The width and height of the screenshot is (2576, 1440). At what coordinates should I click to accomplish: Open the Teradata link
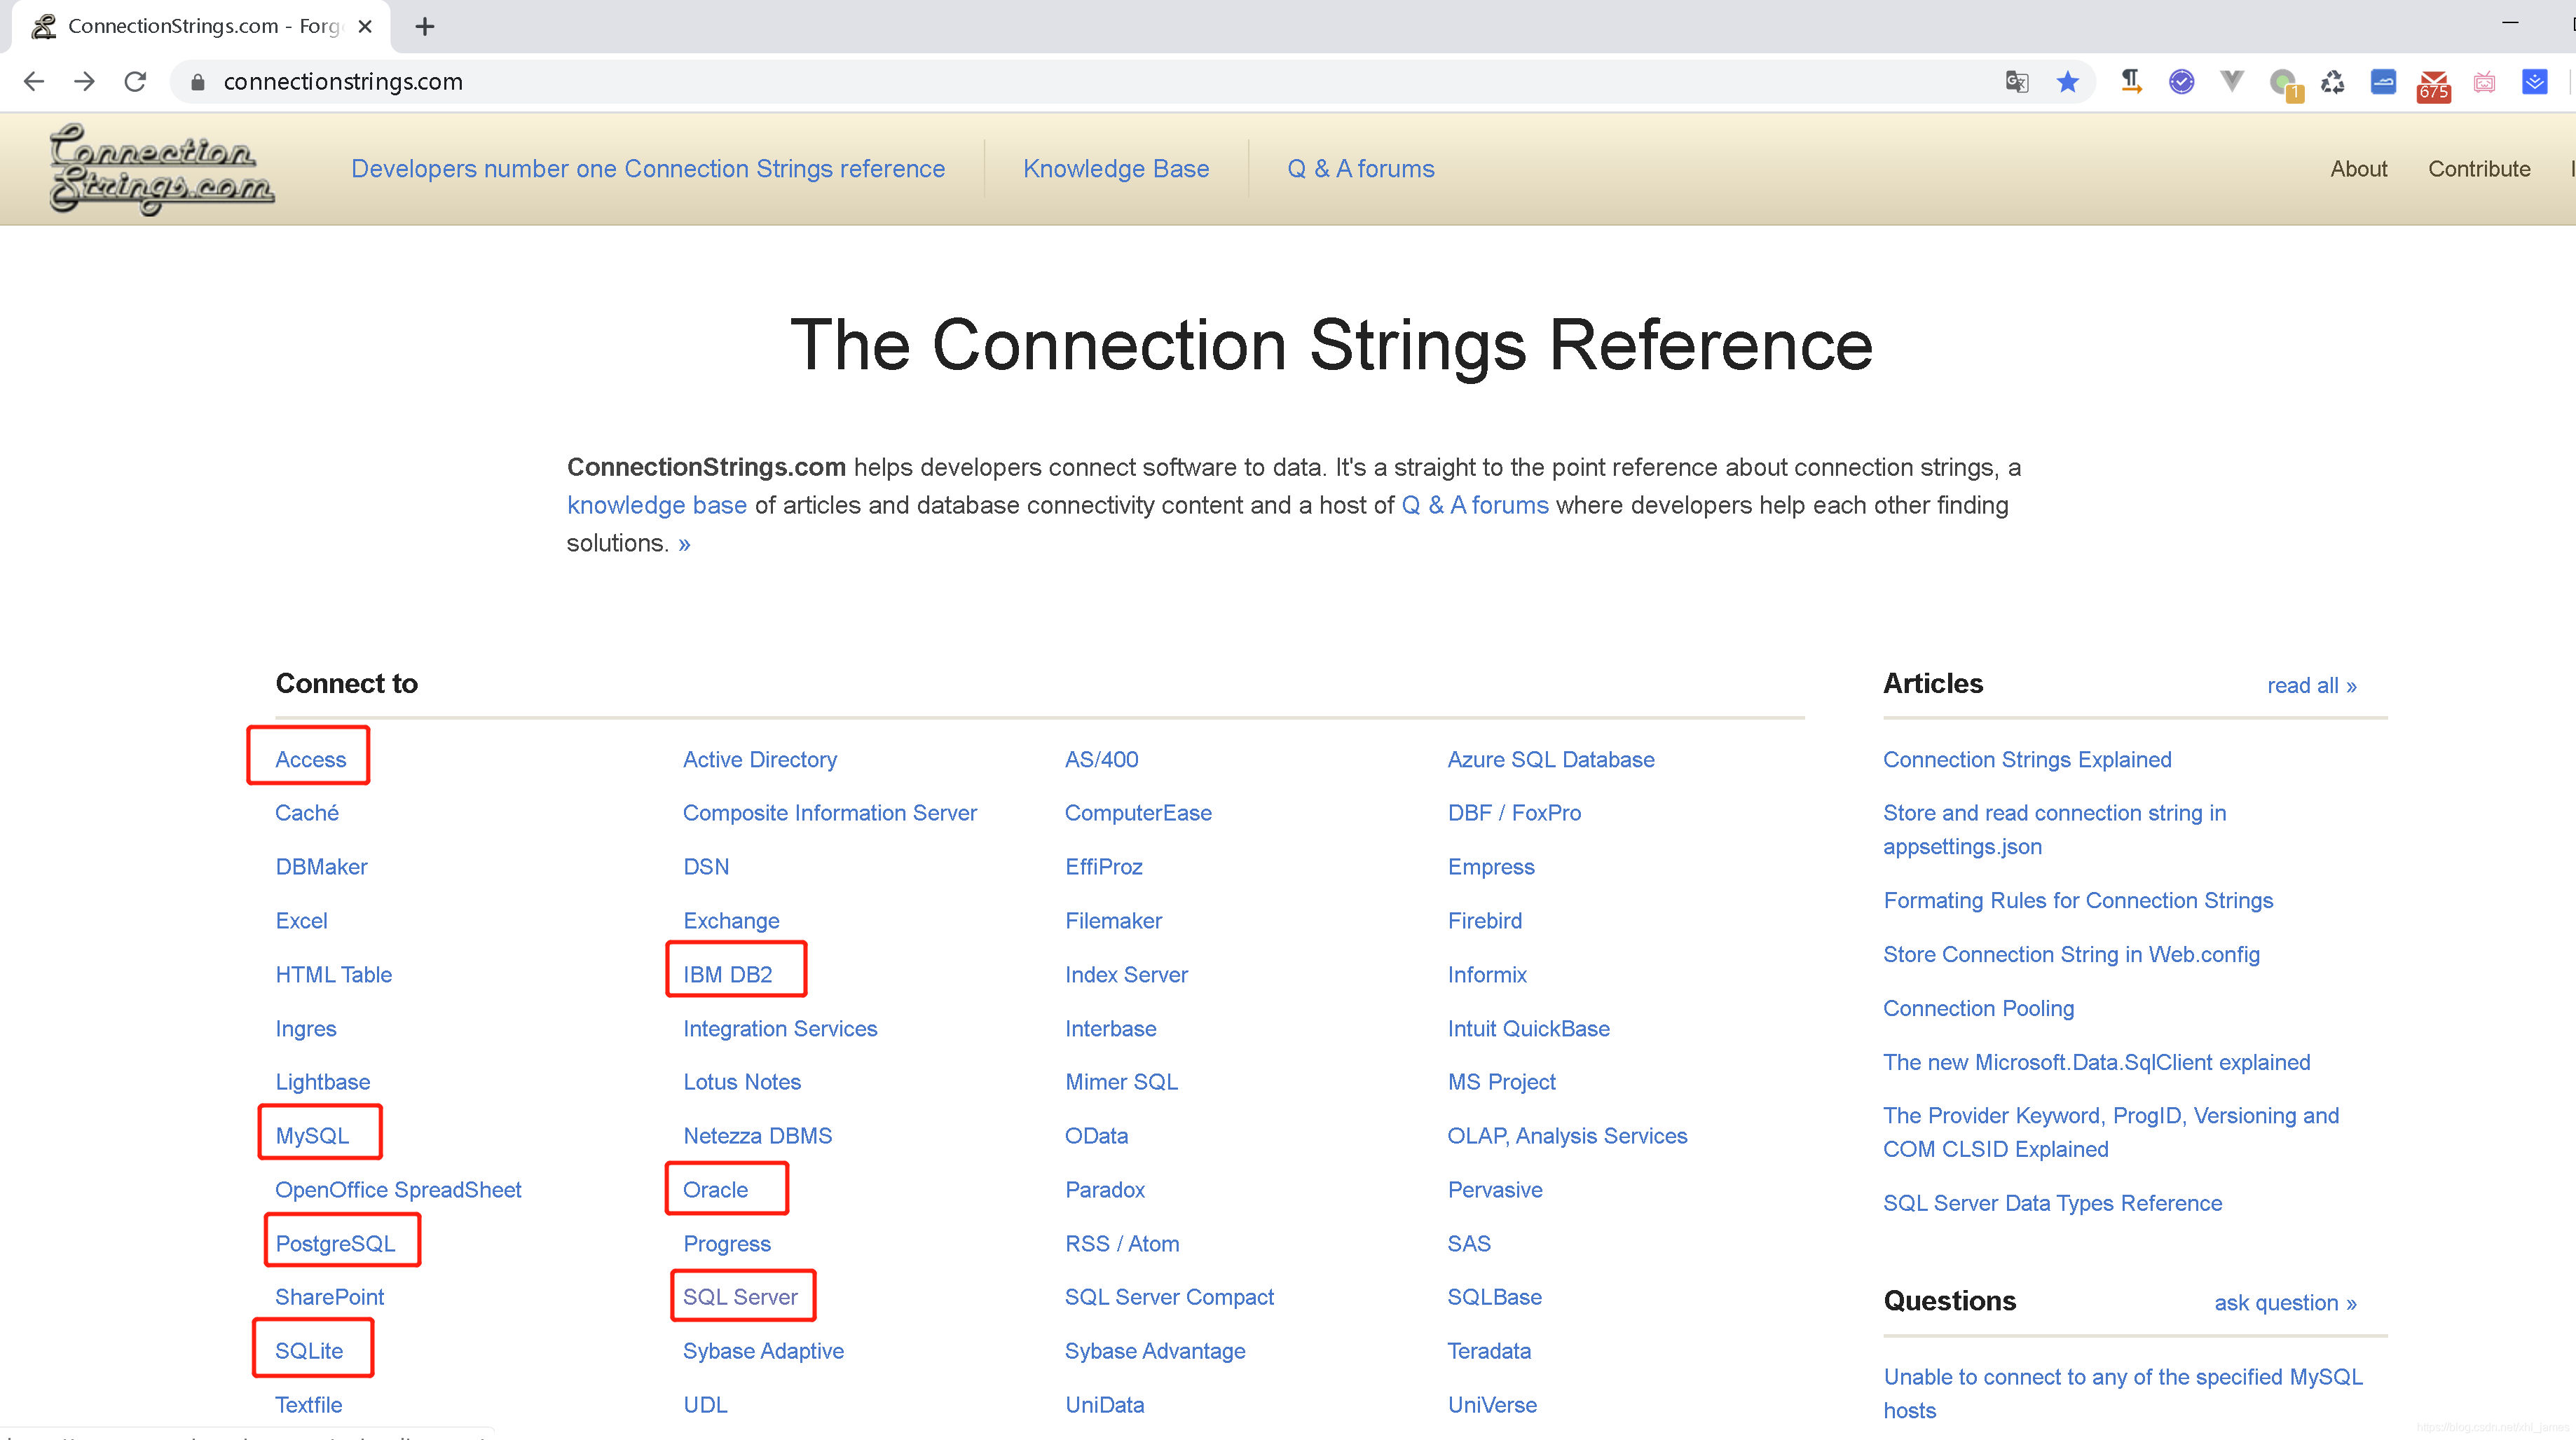[1489, 1350]
